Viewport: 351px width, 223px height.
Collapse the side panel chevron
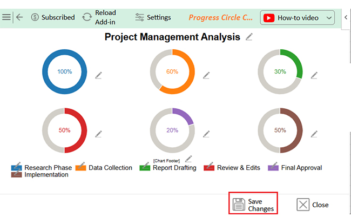(x=346, y=17)
